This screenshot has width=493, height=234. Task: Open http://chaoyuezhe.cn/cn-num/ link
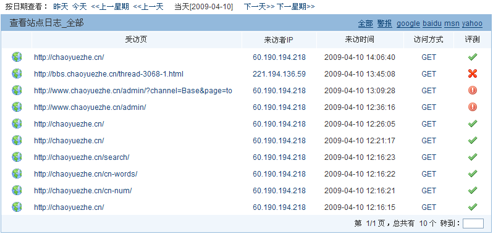[x=83, y=191]
